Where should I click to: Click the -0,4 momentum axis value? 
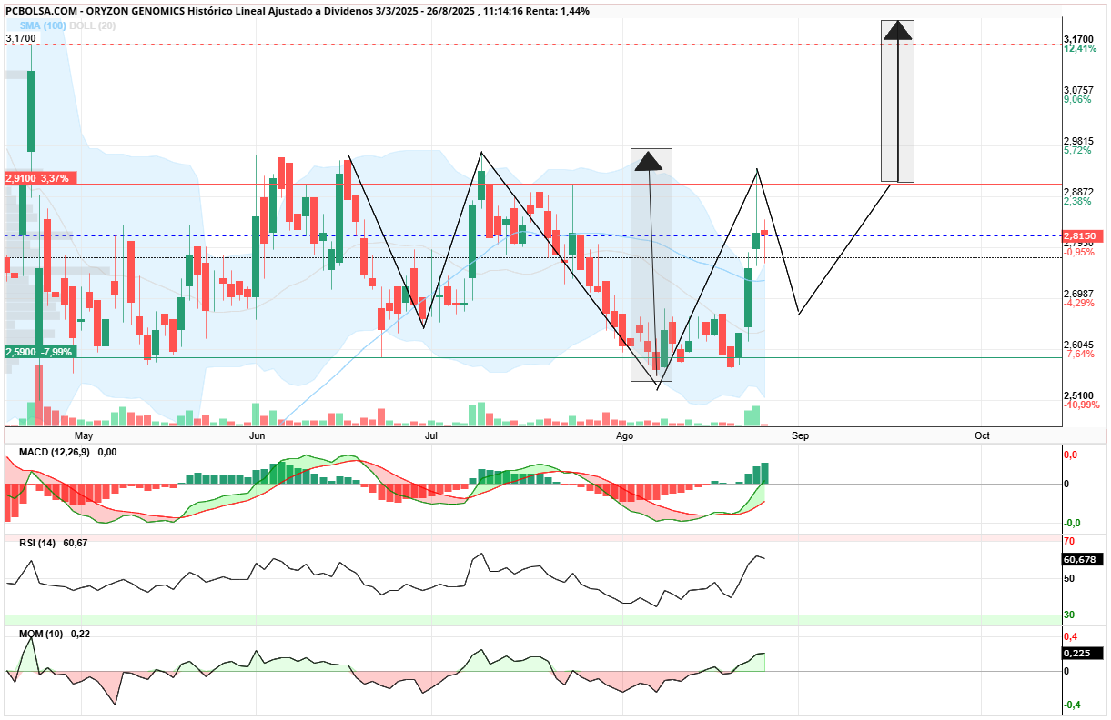pos(1073,705)
